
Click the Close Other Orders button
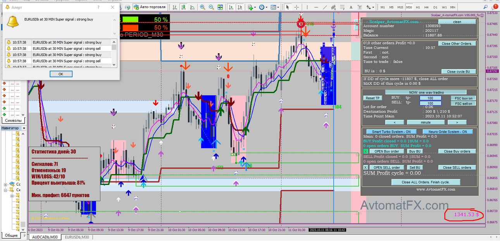[x=457, y=44]
